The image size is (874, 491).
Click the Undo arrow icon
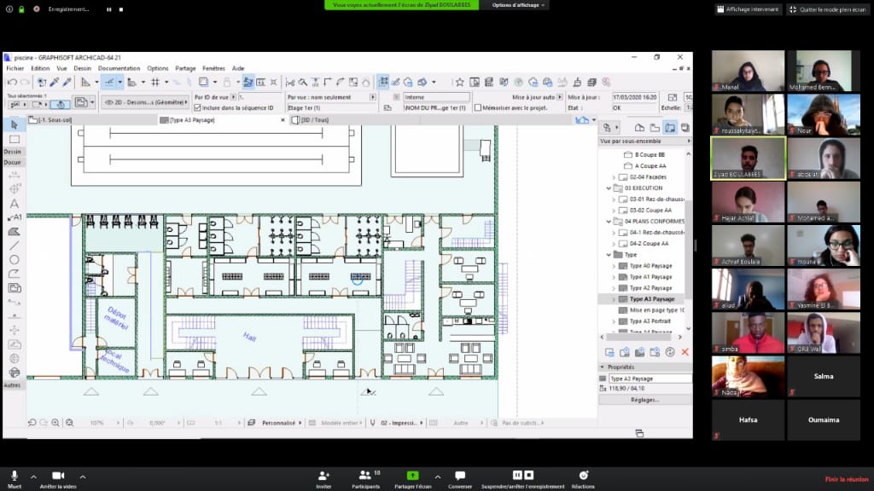[12, 82]
